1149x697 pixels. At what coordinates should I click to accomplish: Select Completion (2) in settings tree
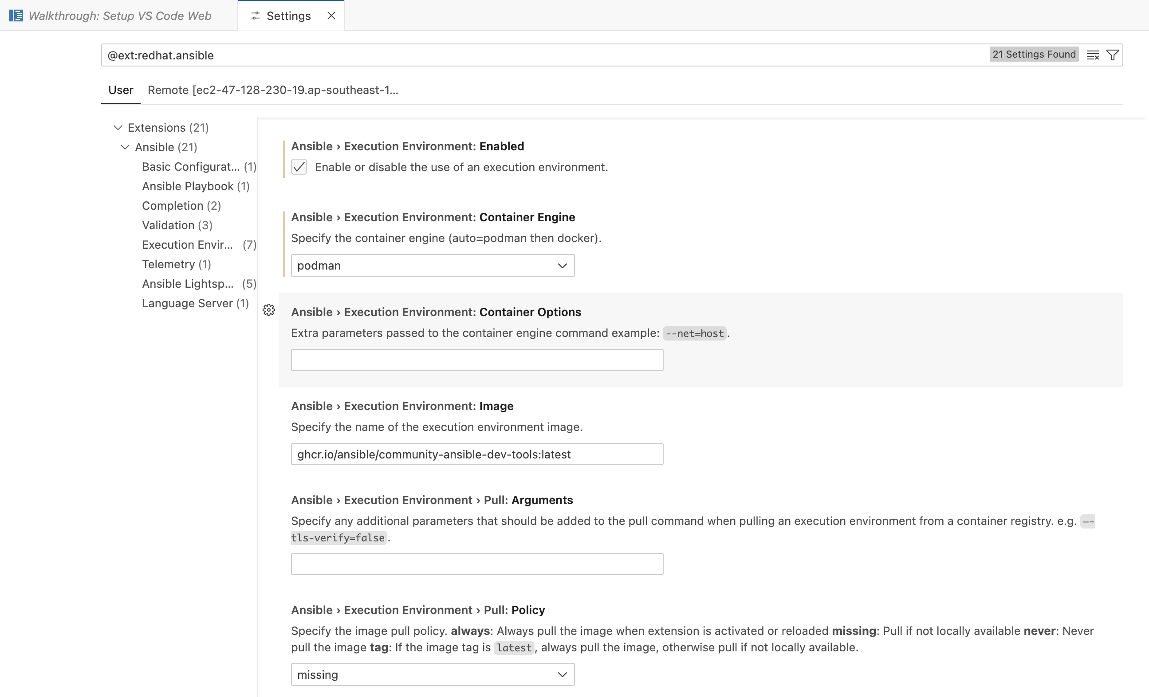181,206
